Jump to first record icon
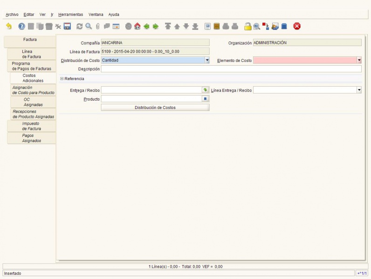The image size is (371, 279). pos(168,26)
